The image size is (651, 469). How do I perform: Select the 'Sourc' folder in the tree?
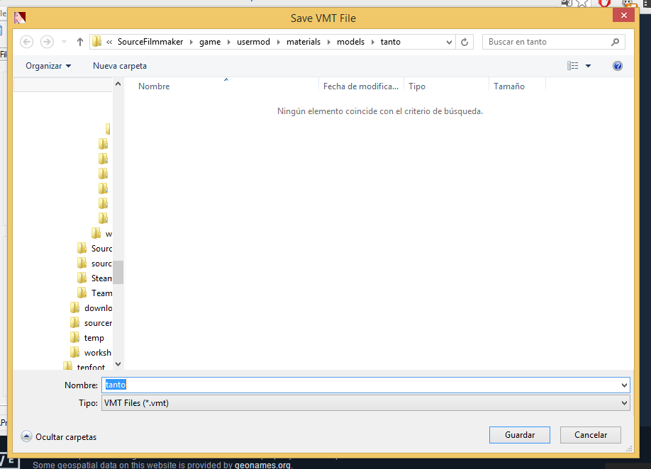(94, 249)
